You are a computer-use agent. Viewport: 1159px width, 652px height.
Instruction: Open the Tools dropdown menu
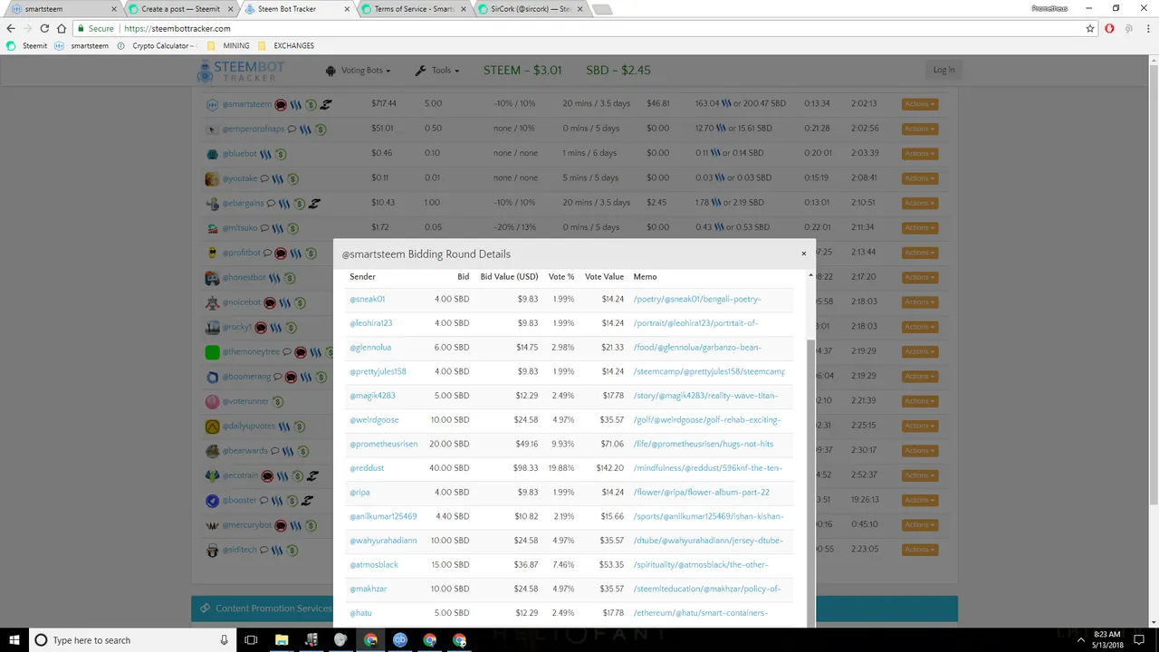click(437, 71)
